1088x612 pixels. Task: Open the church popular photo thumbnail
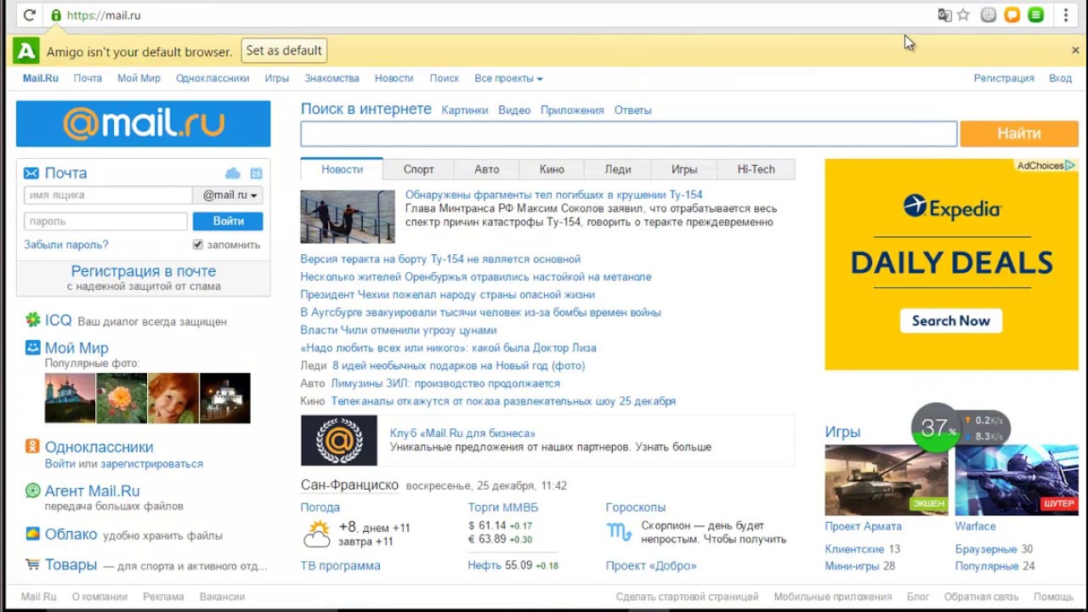pos(70,398)
